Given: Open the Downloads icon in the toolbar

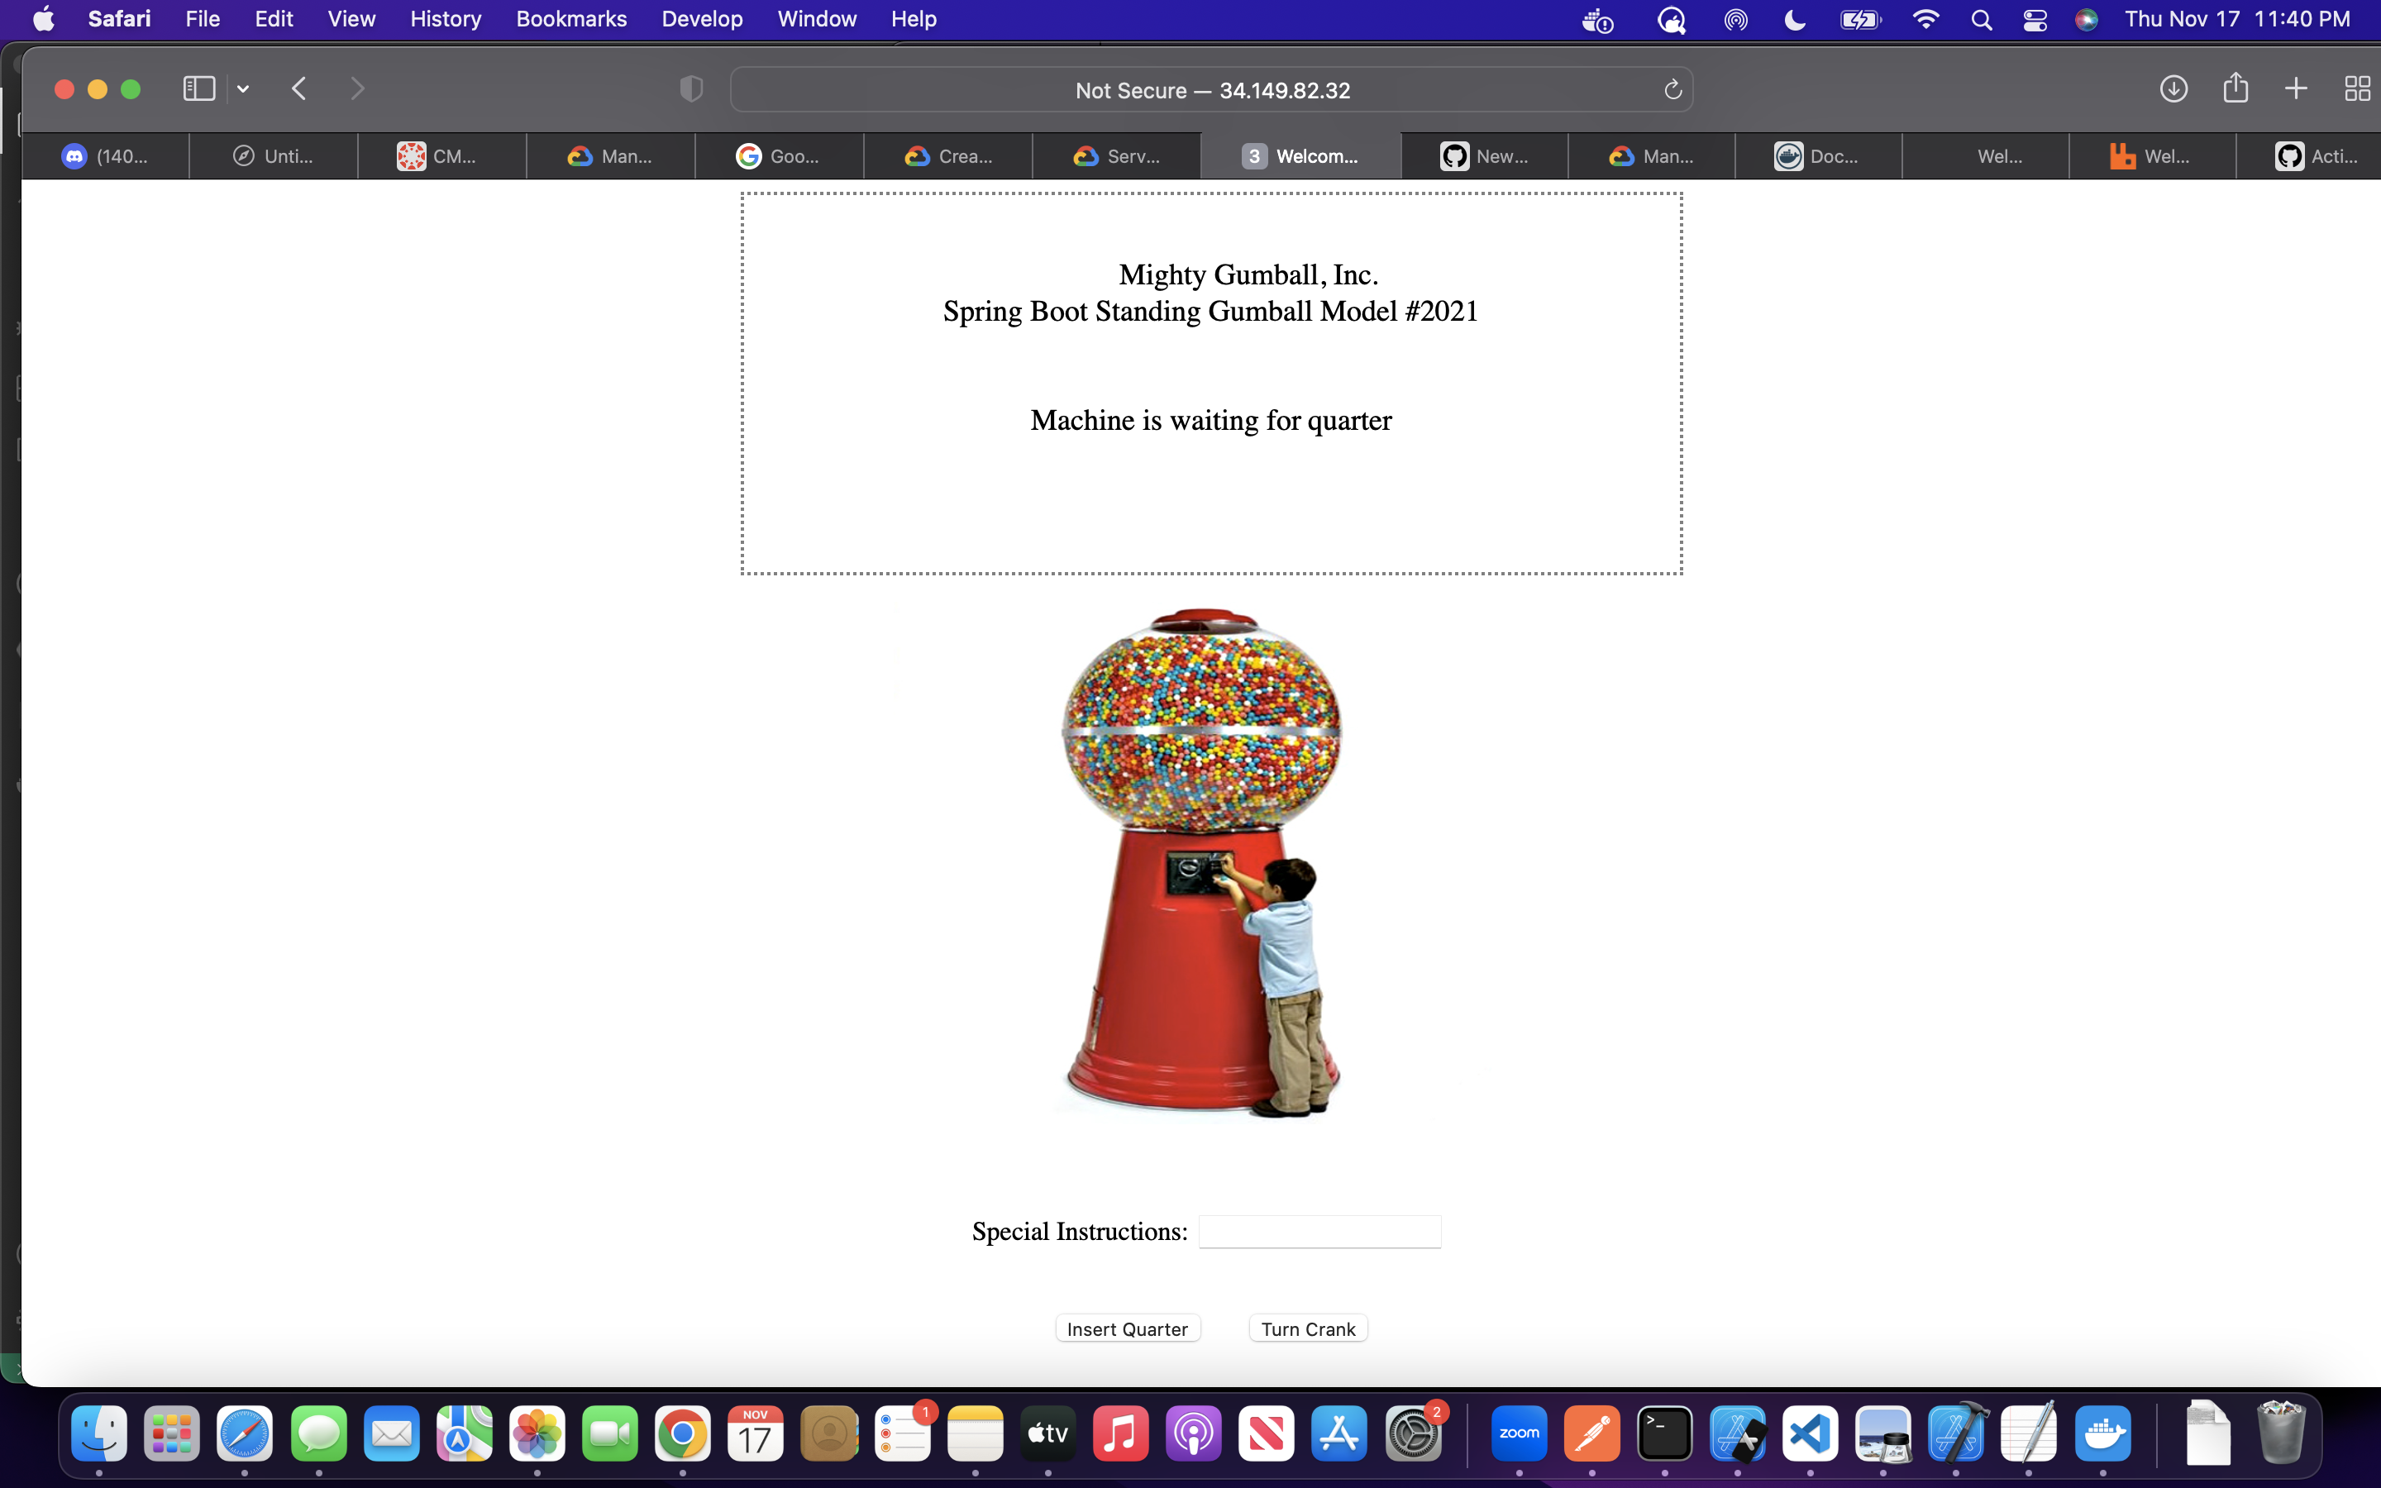Looking at the screenshot, I should pos(2173,89).
